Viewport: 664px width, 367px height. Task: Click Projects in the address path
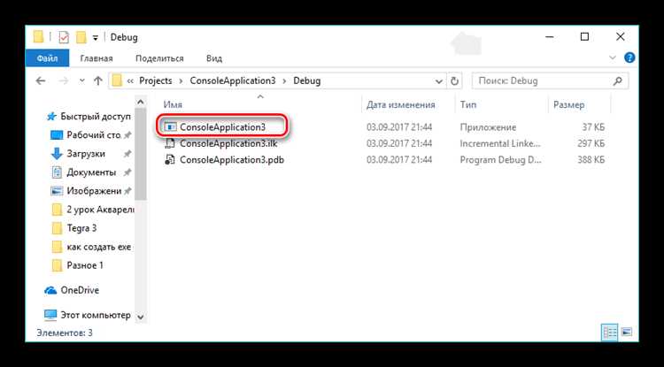tap(156, 80)
